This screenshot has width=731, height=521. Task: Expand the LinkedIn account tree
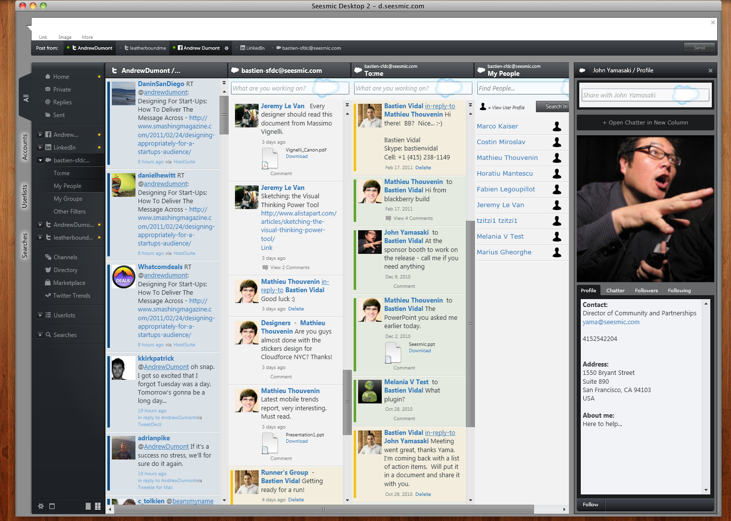click(40, 148)
